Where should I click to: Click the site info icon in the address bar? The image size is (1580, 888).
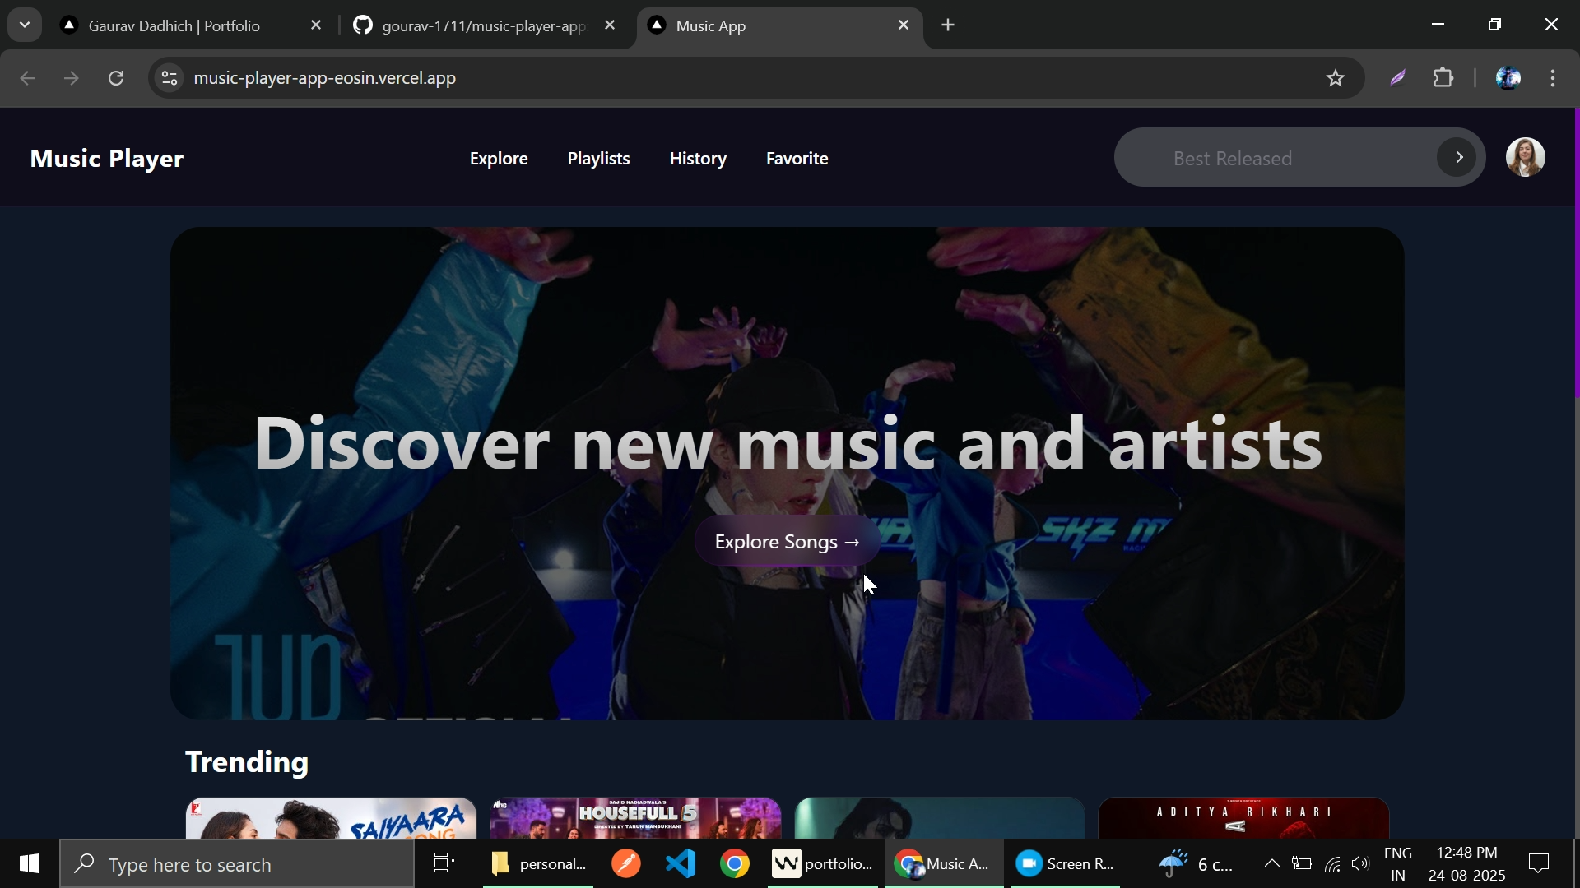click(169, 77)
